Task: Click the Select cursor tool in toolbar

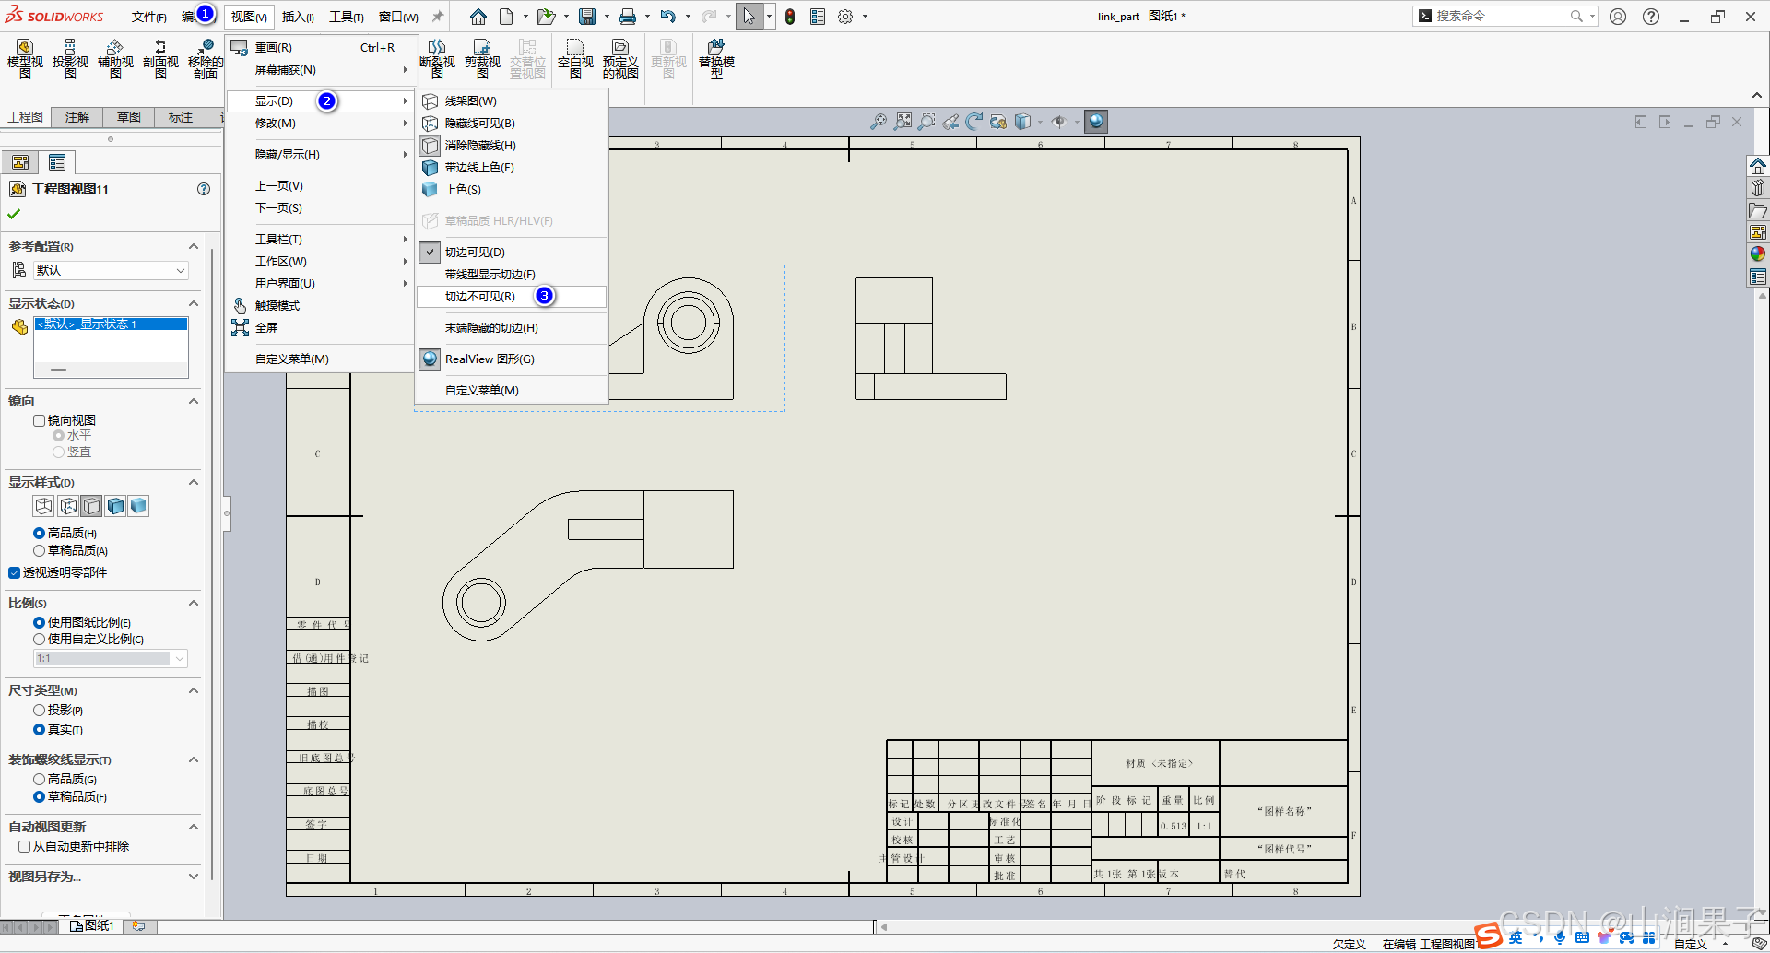Action: tap(749, 17)
